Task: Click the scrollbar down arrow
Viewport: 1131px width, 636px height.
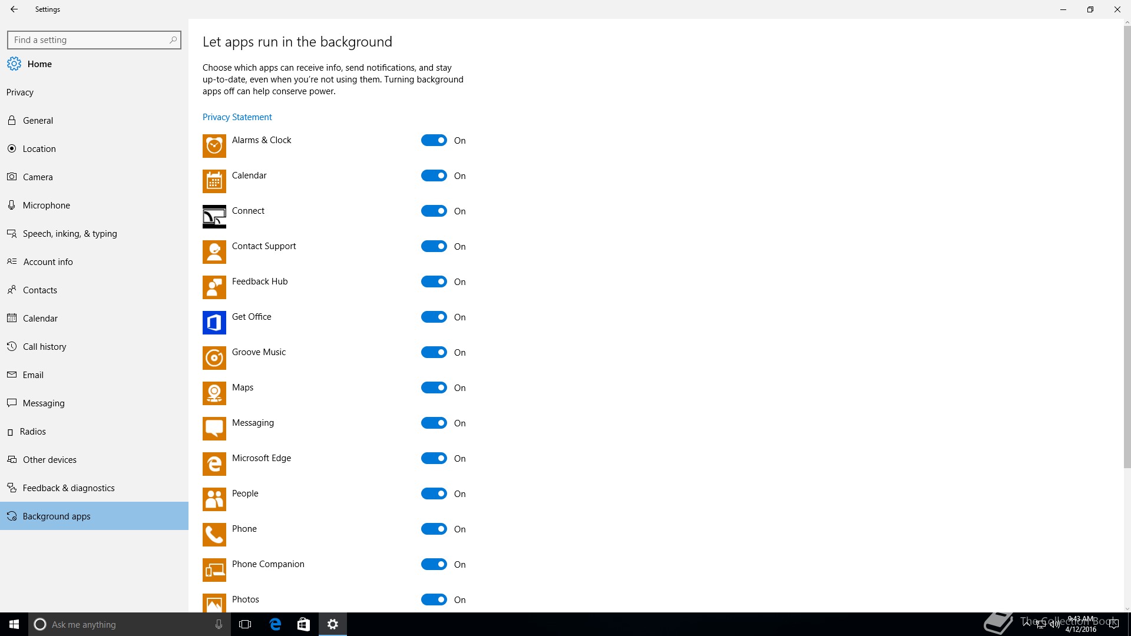Action: click(x=1127, y=609)
